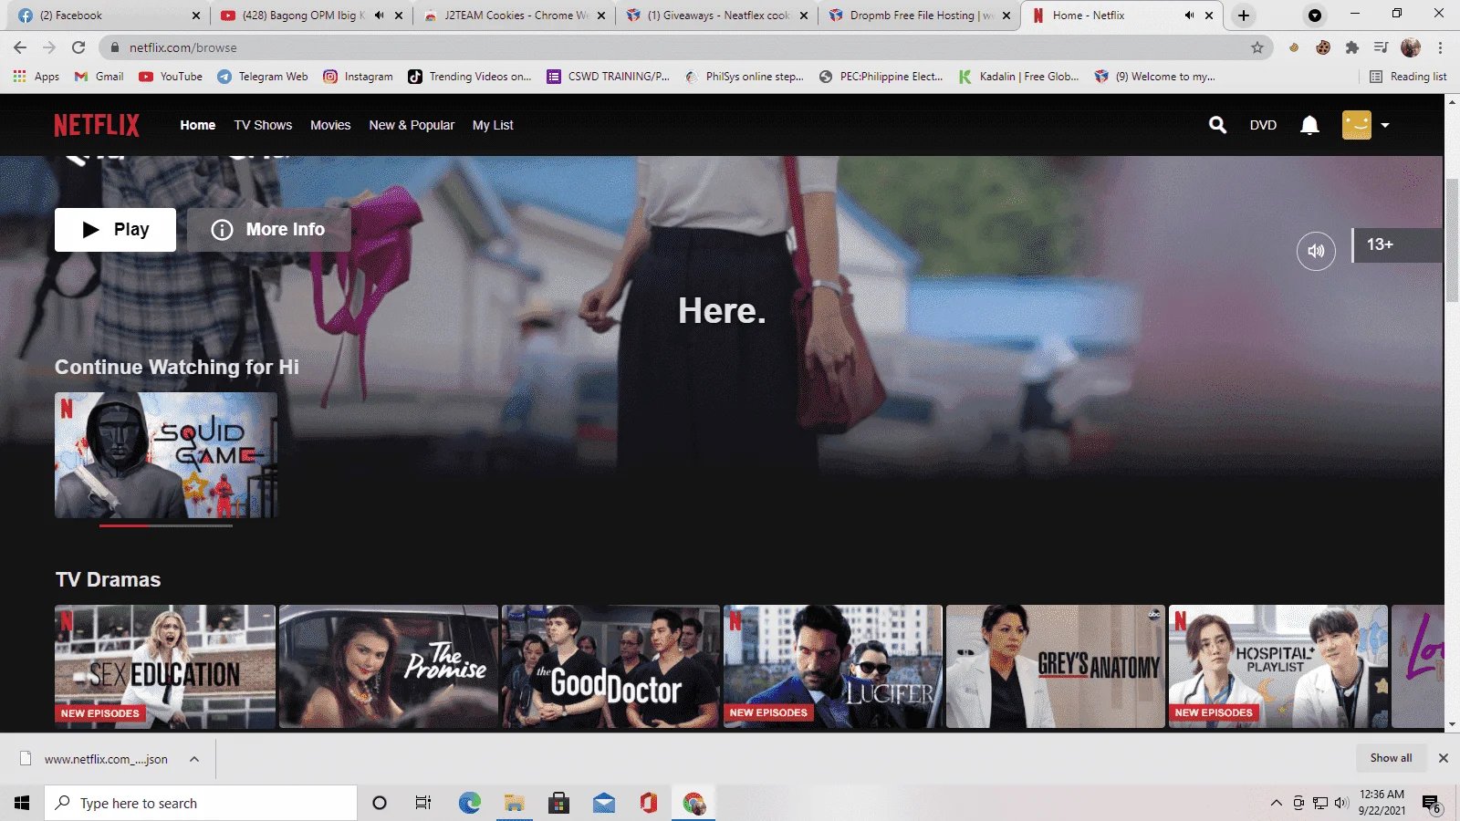
Task: Open the tab search dropdown
Action: (1314, 16)
